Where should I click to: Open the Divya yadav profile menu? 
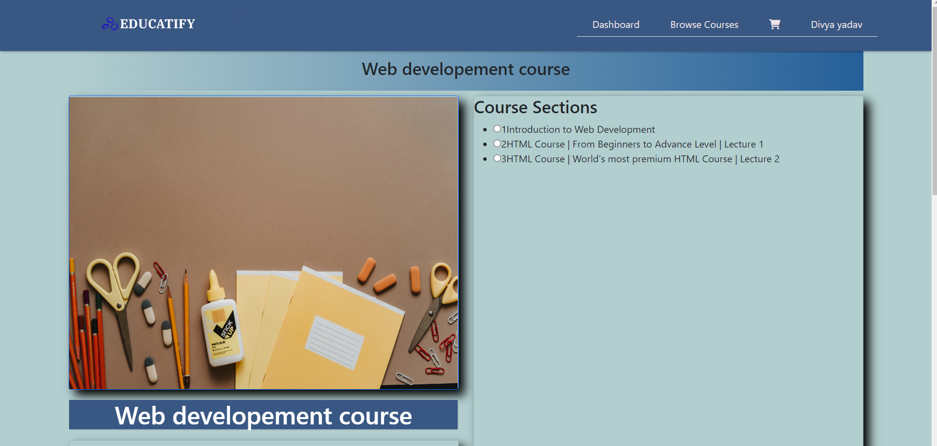(x=836, y=25)
